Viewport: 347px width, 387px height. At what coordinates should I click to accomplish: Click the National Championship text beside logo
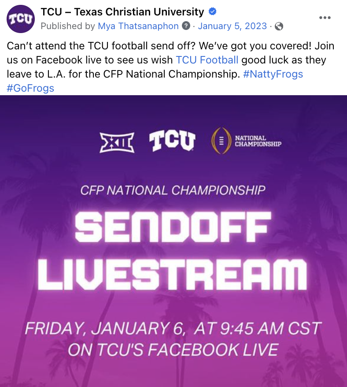point(258,141)
